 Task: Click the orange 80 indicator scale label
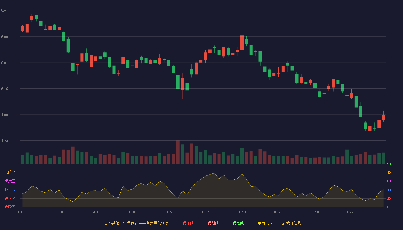point(389,172)
